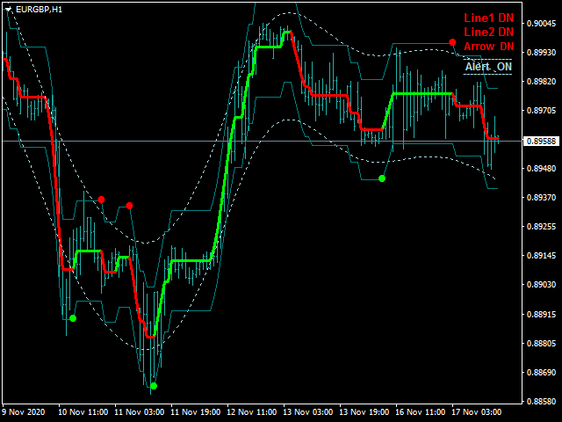Click the Arrow DN status label
The image size is (562, 422).
click(489, 46)
